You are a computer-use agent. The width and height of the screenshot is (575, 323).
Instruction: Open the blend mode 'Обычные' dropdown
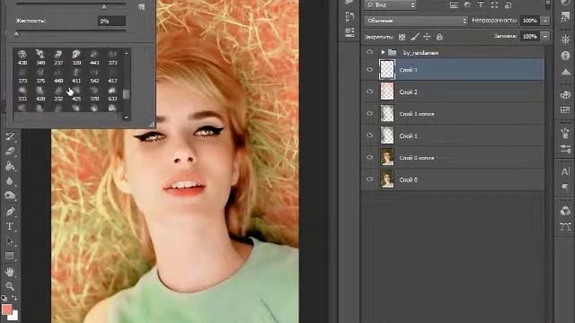[x=416, y=21]
